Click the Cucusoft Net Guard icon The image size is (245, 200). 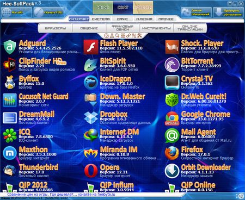(x=10, y=100)
